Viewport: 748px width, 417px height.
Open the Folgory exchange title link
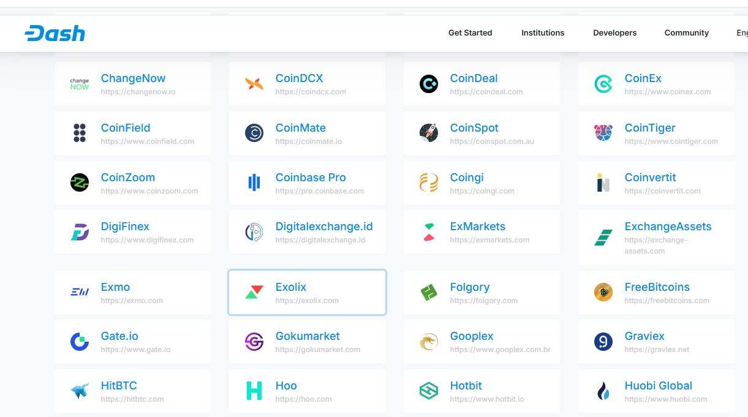click(469, 287)
